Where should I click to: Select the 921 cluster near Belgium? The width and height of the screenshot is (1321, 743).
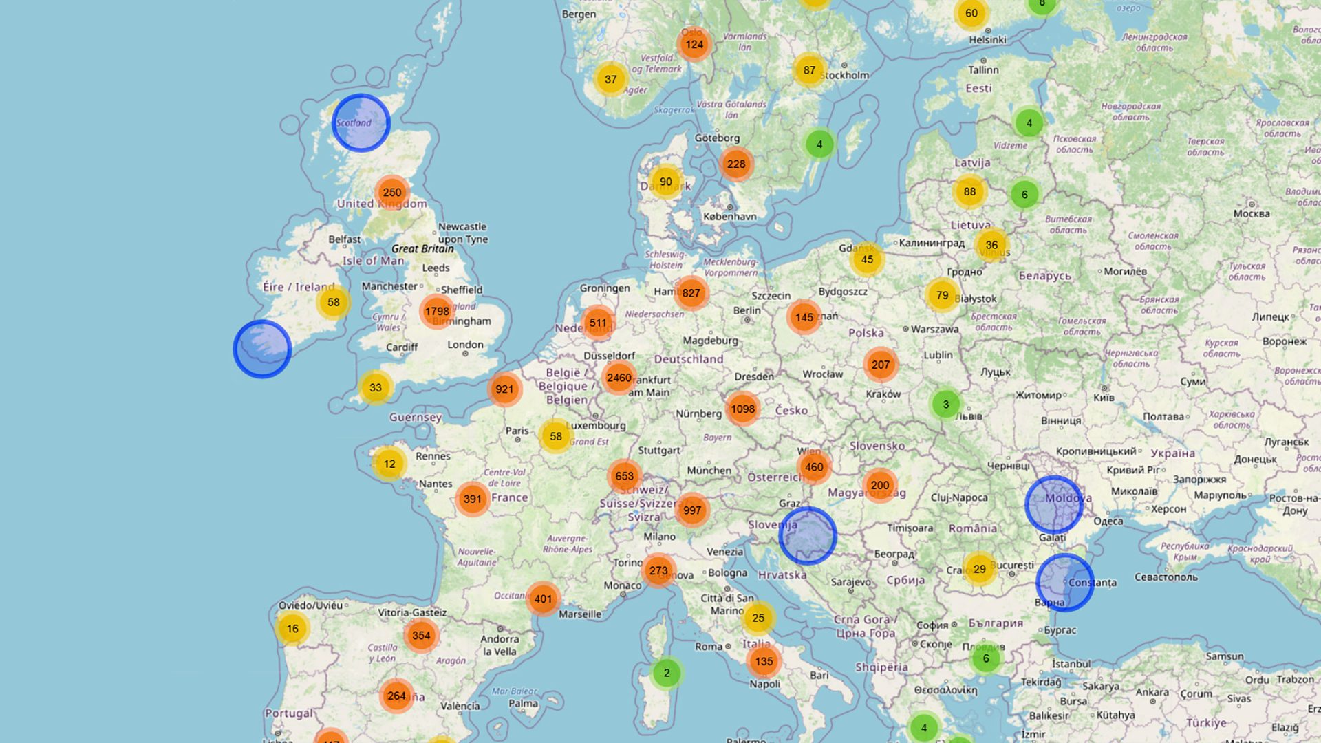(504, 389)
